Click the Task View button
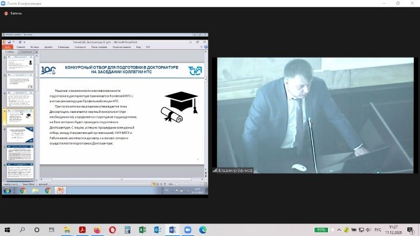 [52, 230]
